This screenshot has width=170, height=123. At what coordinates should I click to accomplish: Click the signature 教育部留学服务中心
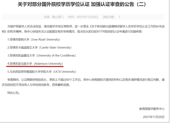click(x=152, y=109)
